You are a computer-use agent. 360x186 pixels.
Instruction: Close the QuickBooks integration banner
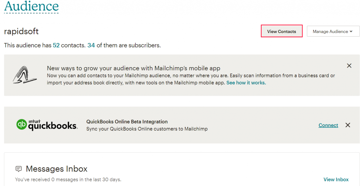coord(348,125)
